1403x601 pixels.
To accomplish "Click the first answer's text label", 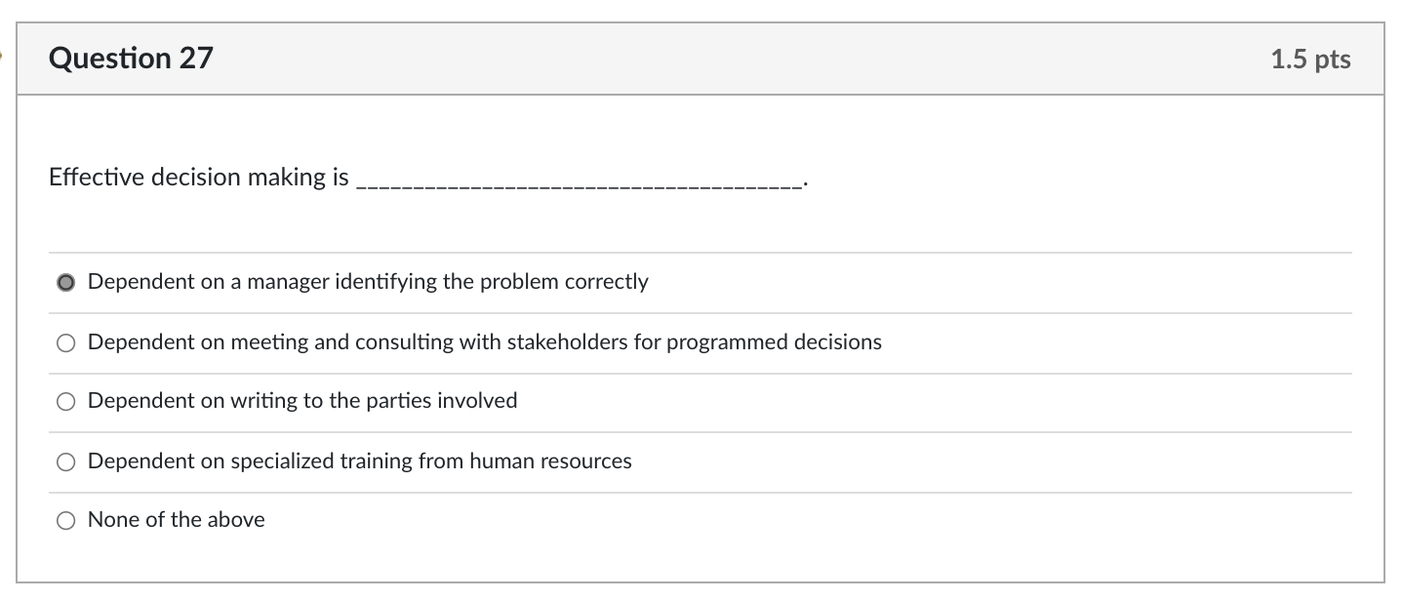I will [367, 283].
